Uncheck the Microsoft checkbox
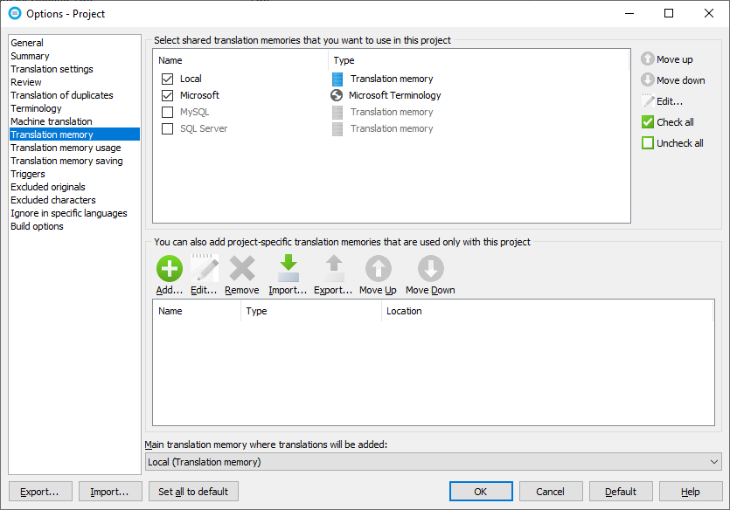This screenshot has height=510, width=730. tap(168, 95)
